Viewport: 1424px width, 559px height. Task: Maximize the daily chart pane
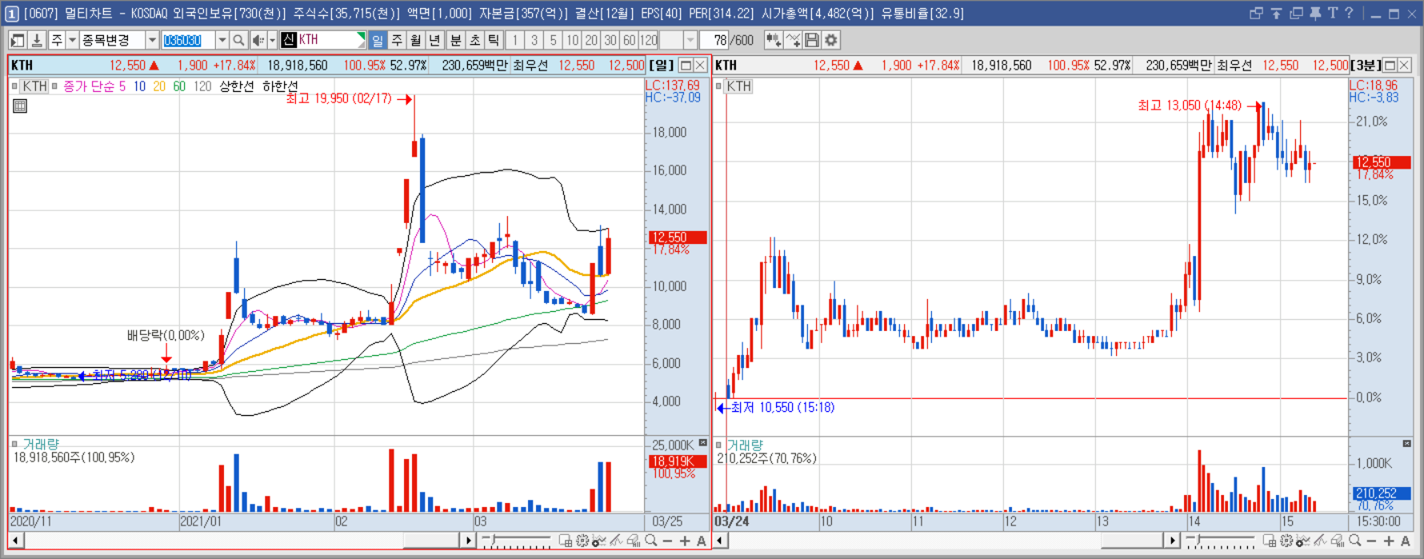(x=686, y=66)
